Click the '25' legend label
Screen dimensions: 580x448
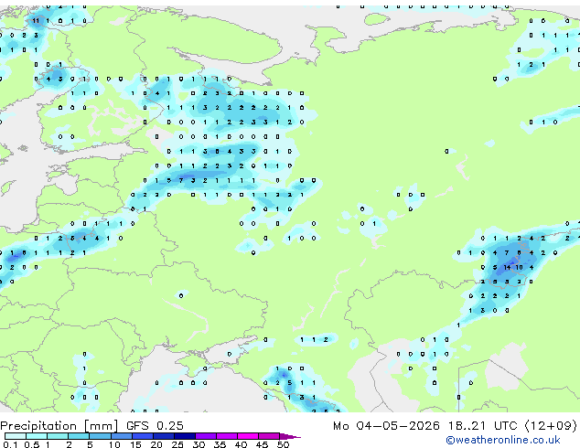click(x=177, y=444)
